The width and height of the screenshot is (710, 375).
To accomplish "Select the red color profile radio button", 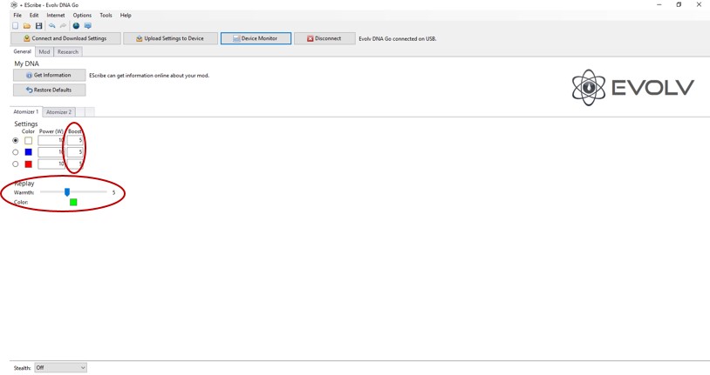I will click(16, 164).
